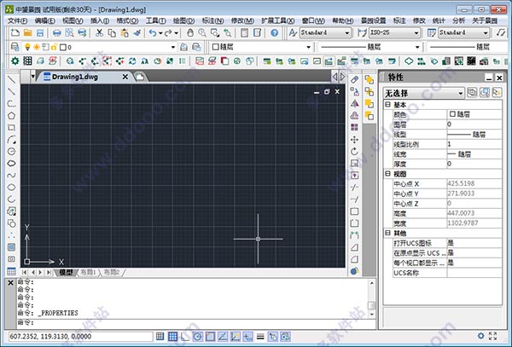Toggle layer 0 on/off light bulb
The width and height of the screenshot is (512, 347).
28,47
